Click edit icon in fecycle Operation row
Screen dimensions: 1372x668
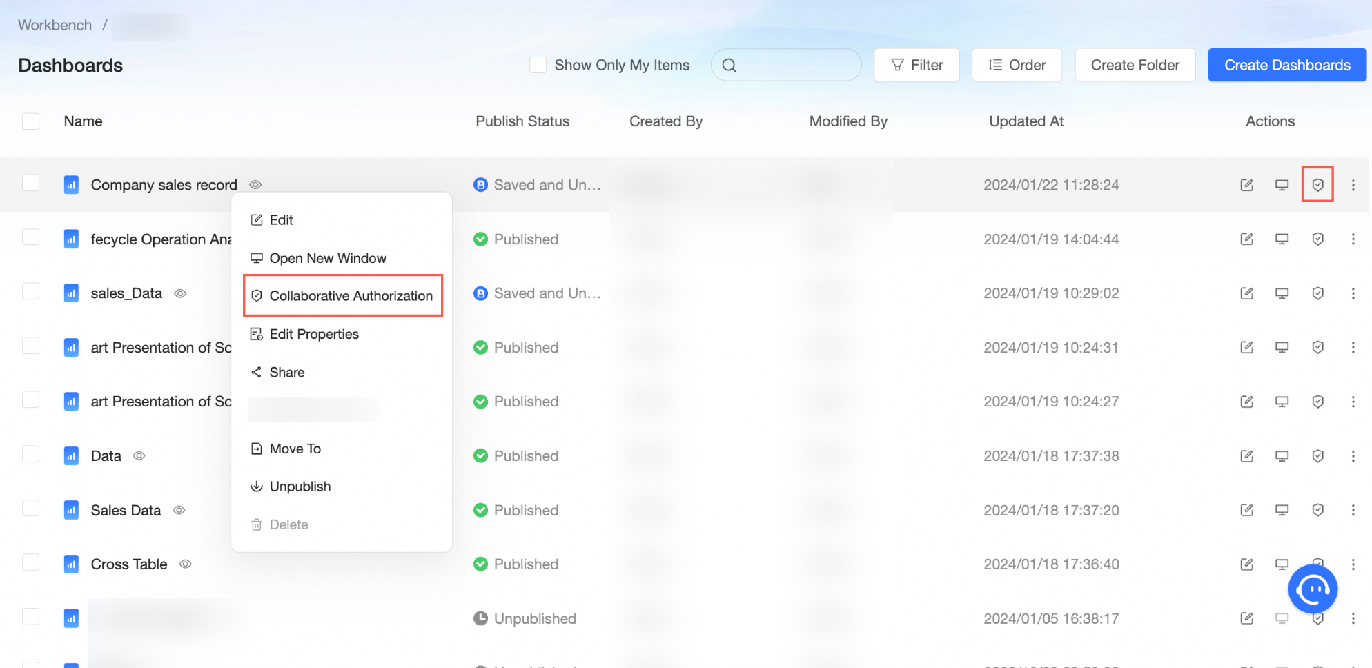1246,239
